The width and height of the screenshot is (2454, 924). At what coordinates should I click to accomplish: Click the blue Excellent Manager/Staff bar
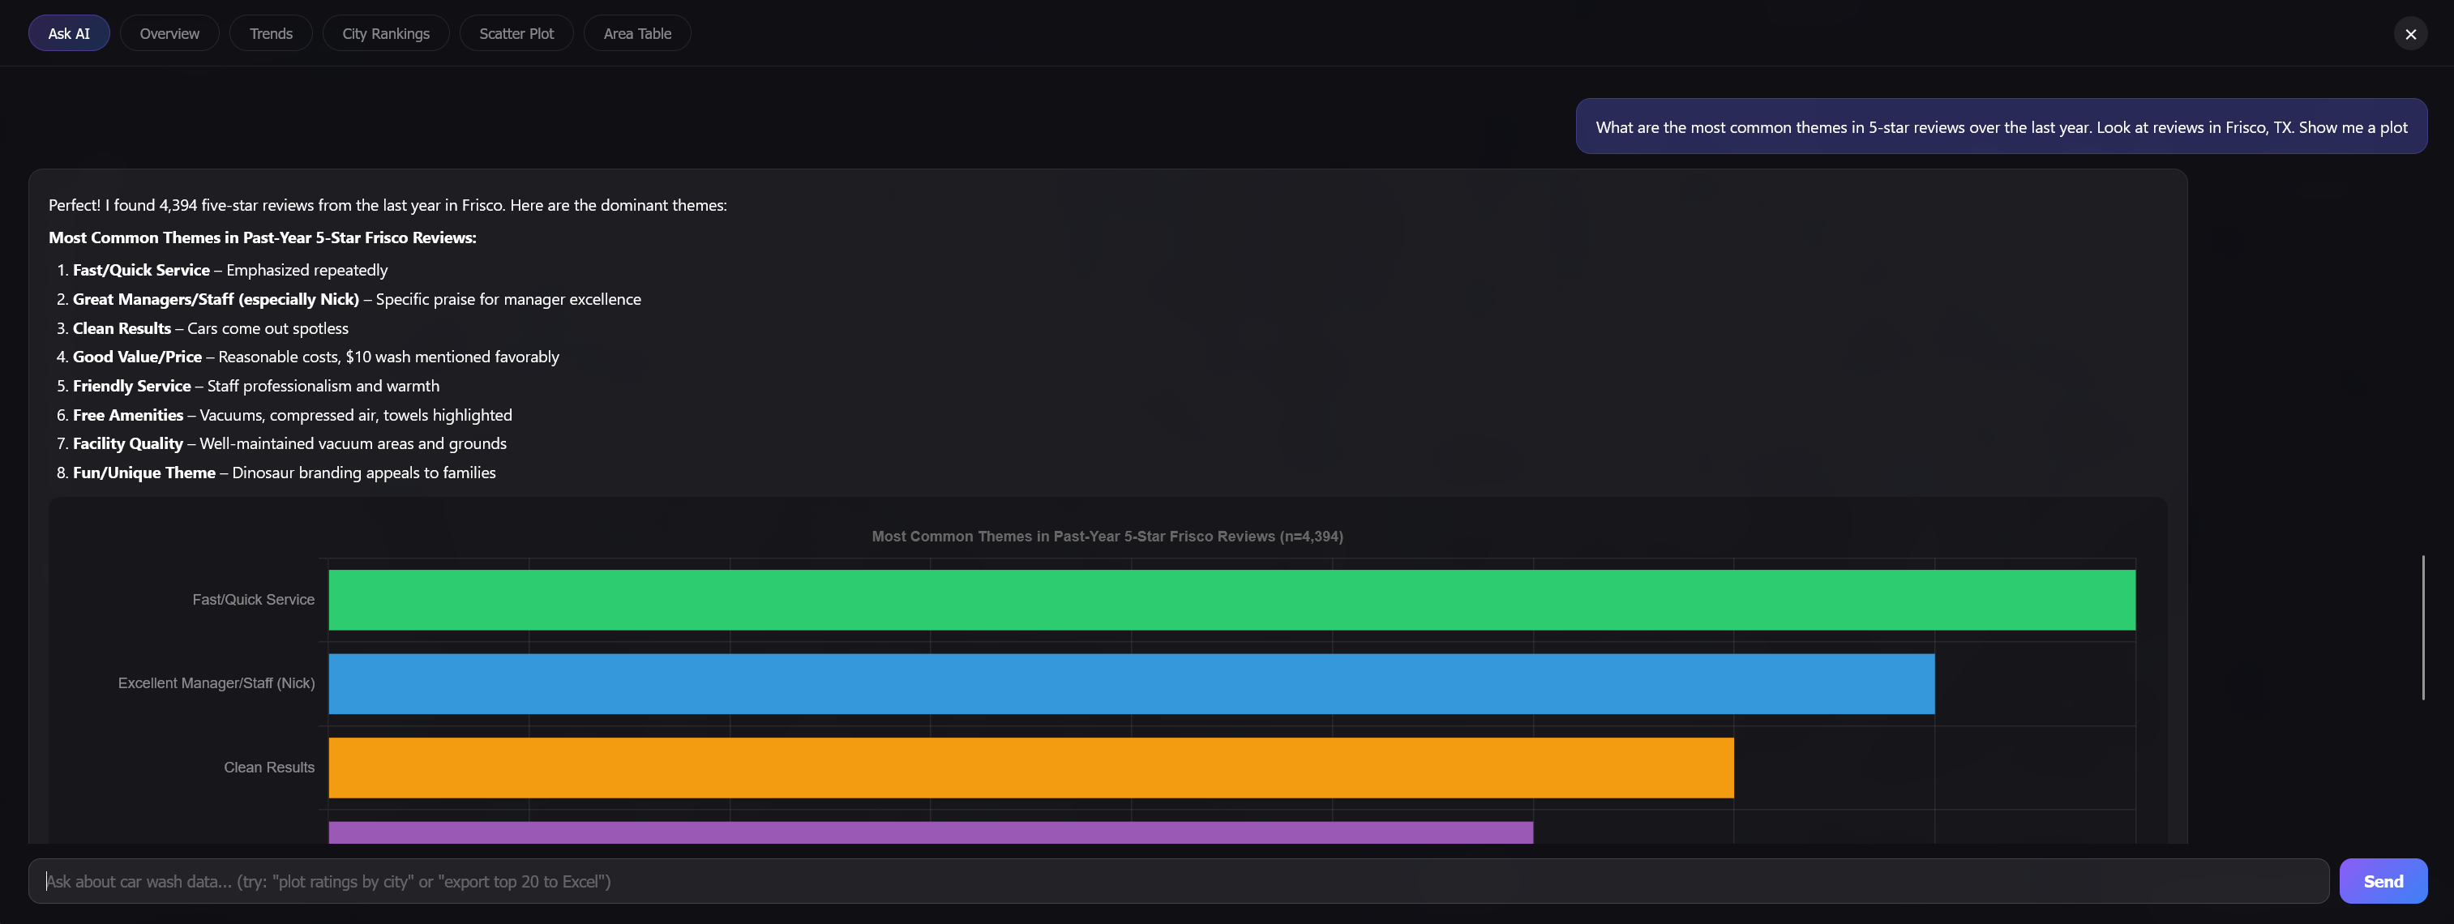pos(1132,684)
